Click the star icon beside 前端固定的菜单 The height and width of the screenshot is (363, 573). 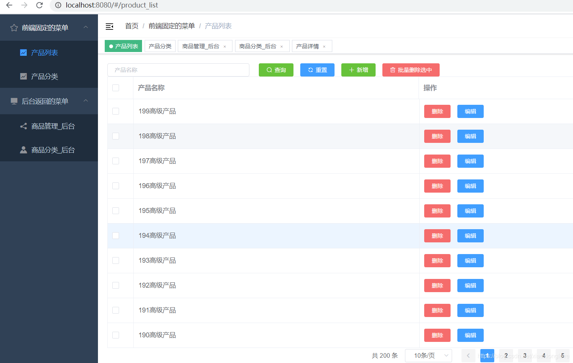[x=14, y=27]
